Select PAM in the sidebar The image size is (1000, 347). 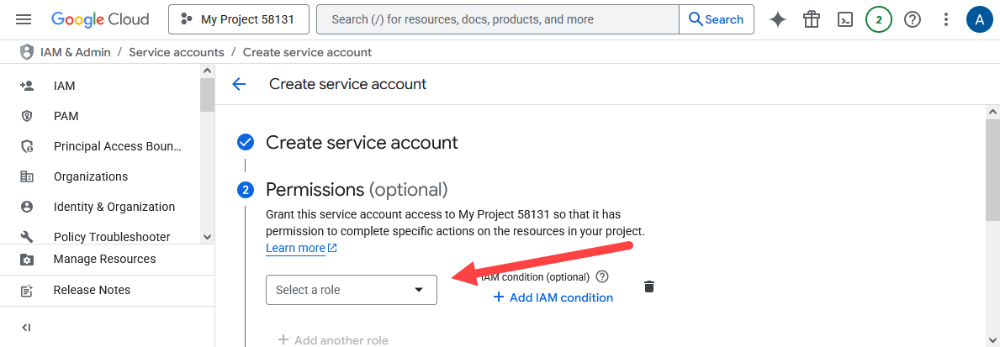coord(66,116)
